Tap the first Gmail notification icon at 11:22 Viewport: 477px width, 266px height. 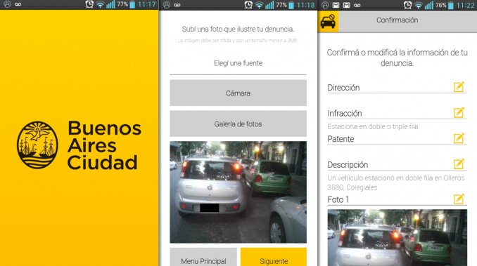(x=336, y=5)
